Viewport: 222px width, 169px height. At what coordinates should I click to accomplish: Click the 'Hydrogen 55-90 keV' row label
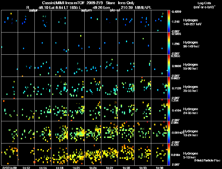coord(190,67)
